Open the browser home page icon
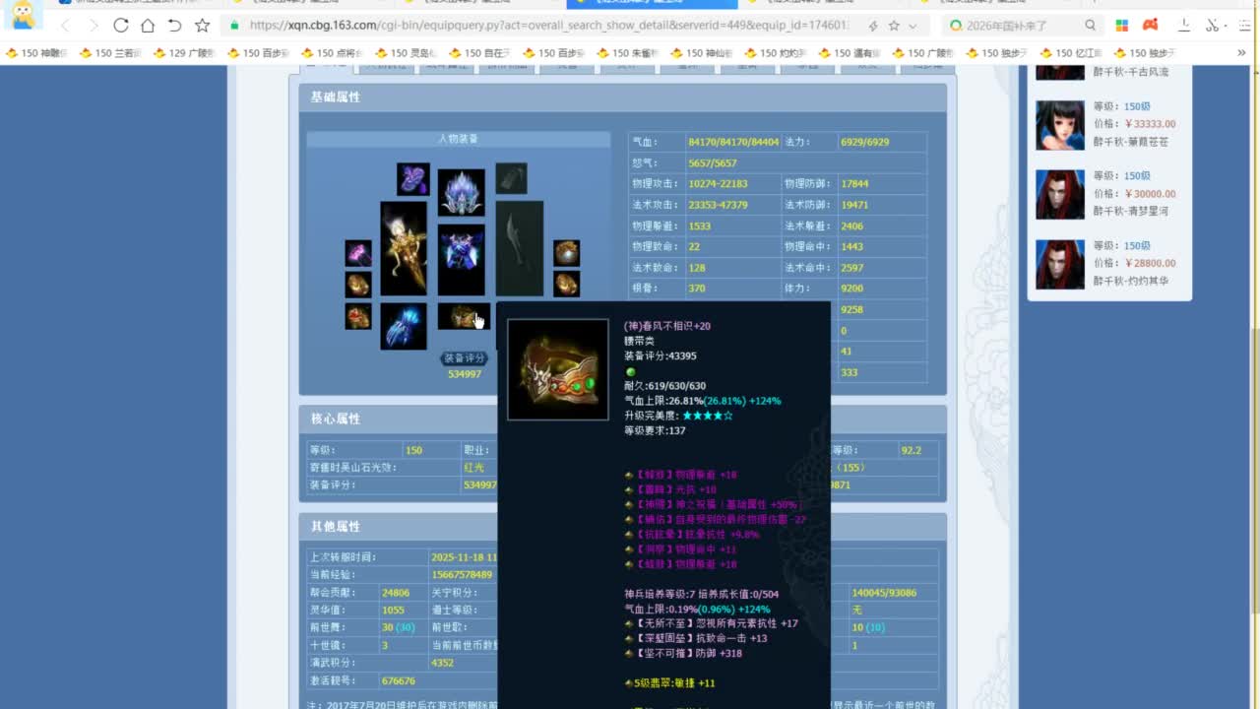Image resolution: width=1260 pixels, height=709 pixels. pos(147,26)
